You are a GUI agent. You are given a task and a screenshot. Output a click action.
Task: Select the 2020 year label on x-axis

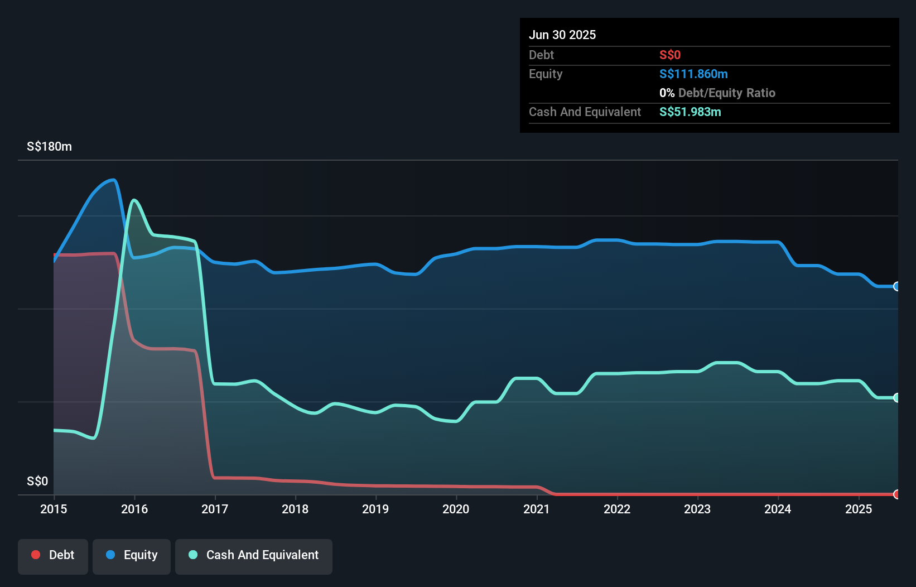click(456, 509)
